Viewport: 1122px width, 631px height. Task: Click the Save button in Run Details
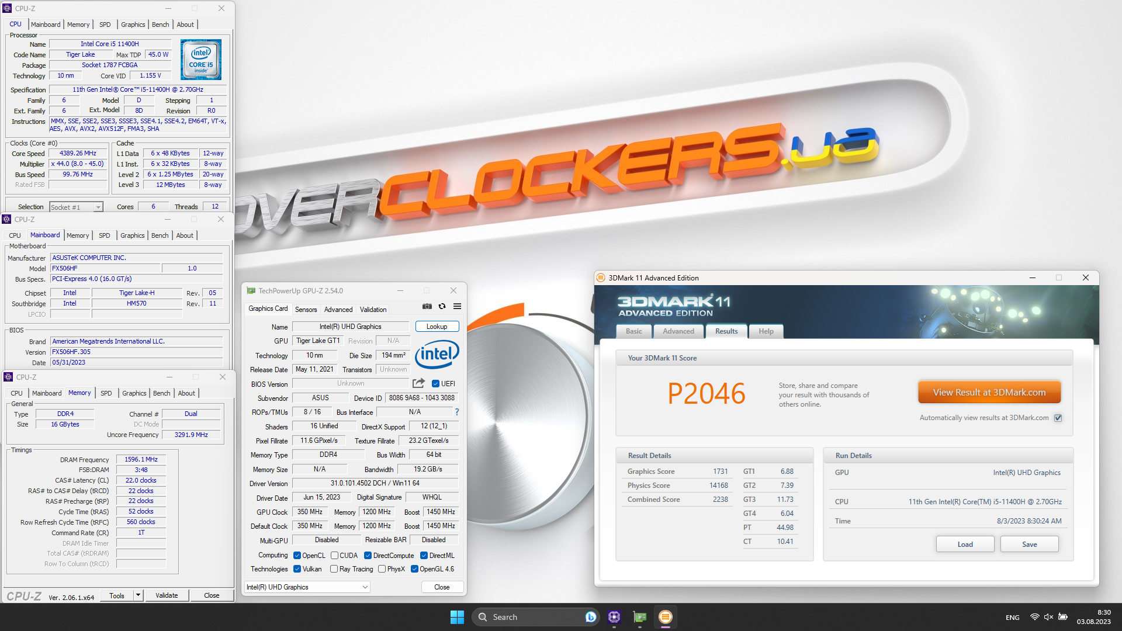1029,545
